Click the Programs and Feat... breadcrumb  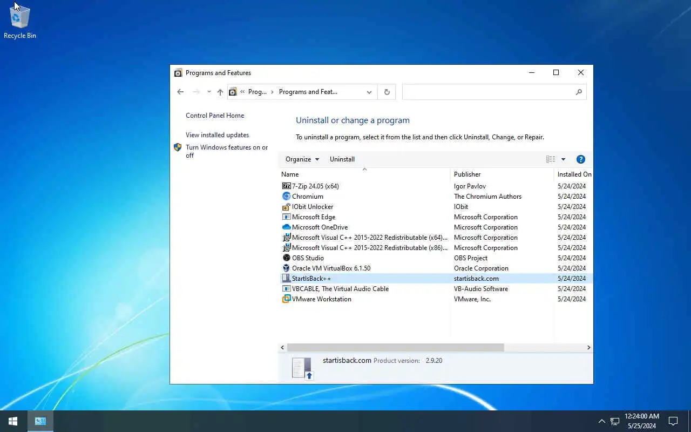click(308, 92)
